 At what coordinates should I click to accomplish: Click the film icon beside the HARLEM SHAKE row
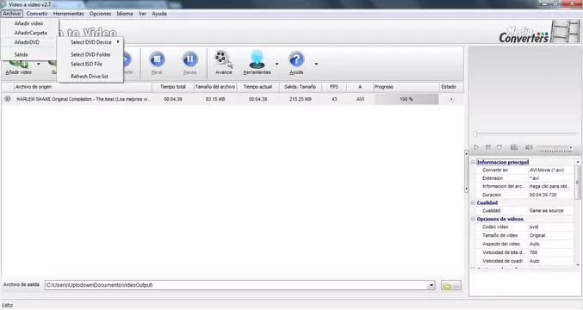pos(8,99)
